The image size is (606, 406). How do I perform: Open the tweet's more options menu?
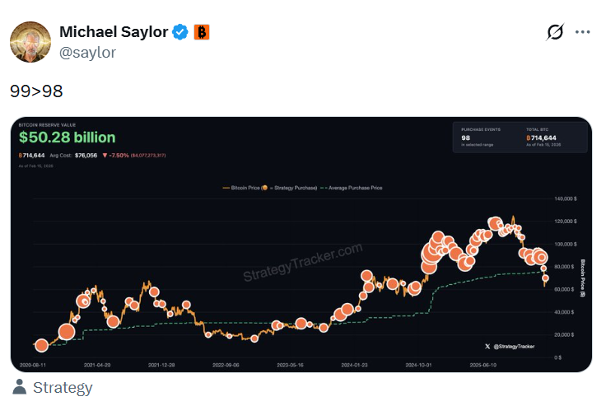582,32
